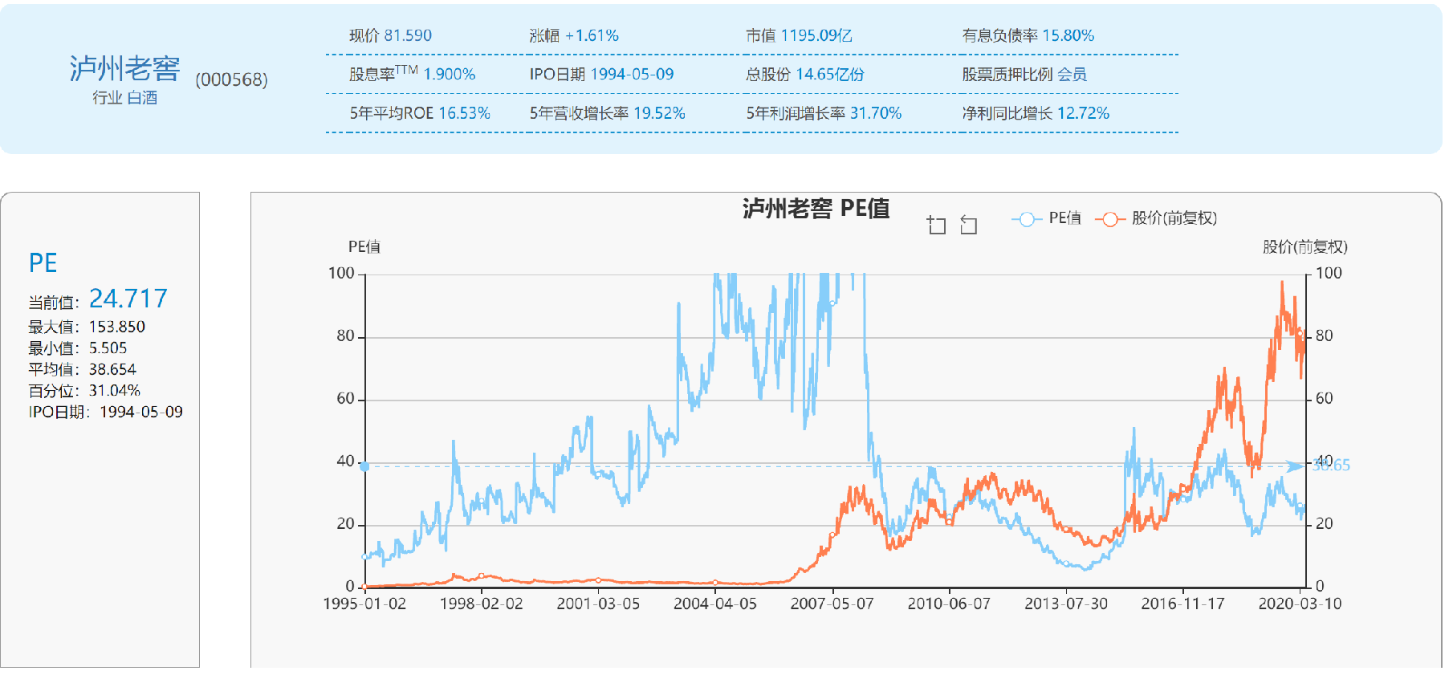1453x675 pixels.
Task: Click stock code (000568)
Action: click(x=231, y=79)
